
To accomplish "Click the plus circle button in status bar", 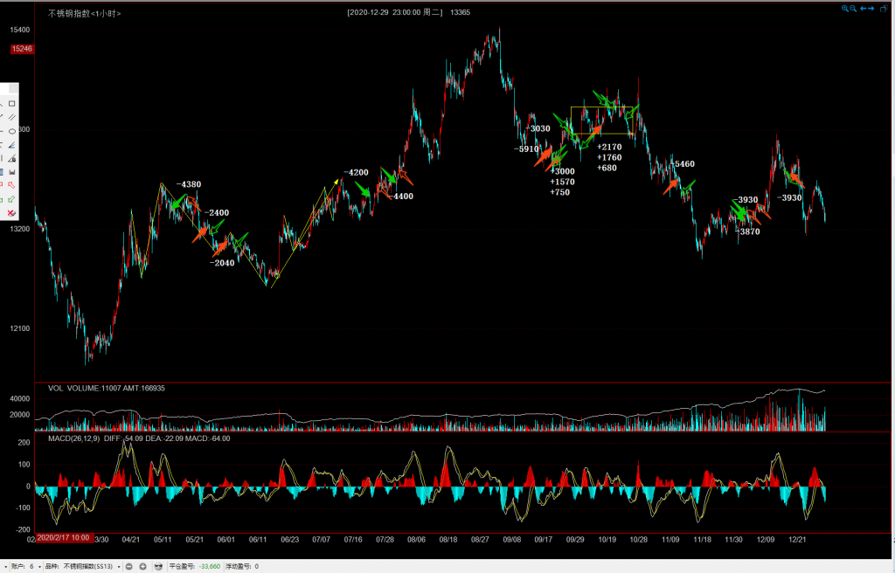I will click(x=142, y=566).
